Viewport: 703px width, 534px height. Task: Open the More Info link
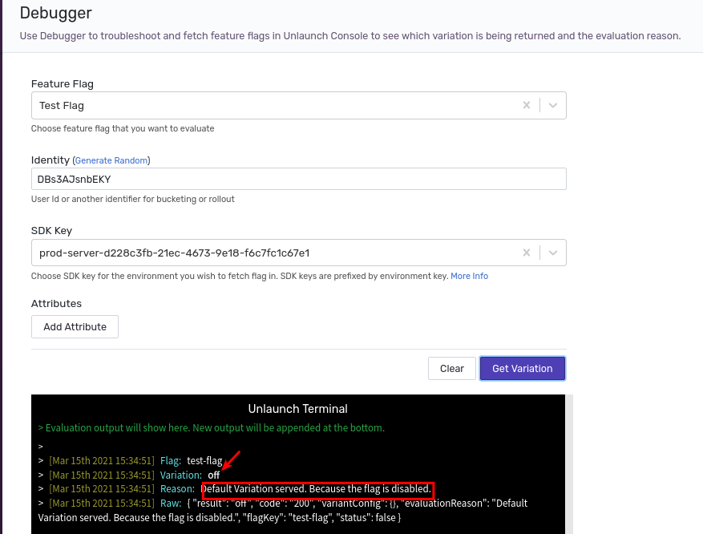469,276
